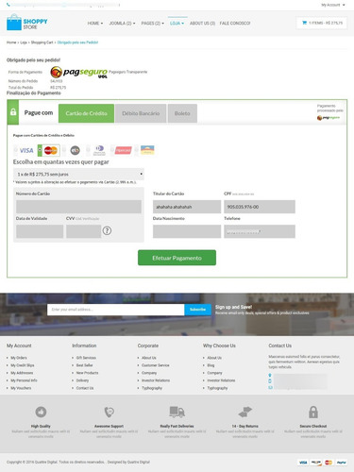Focus the Telefone field
Image resolution: width=354 pixels, height=472 pixels.
tap(260, 231)
